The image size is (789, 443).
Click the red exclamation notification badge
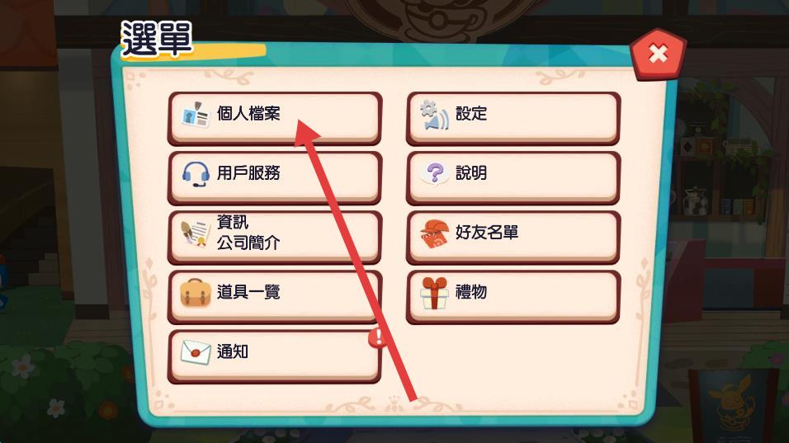pyautogui.click(x=377, y=337)
